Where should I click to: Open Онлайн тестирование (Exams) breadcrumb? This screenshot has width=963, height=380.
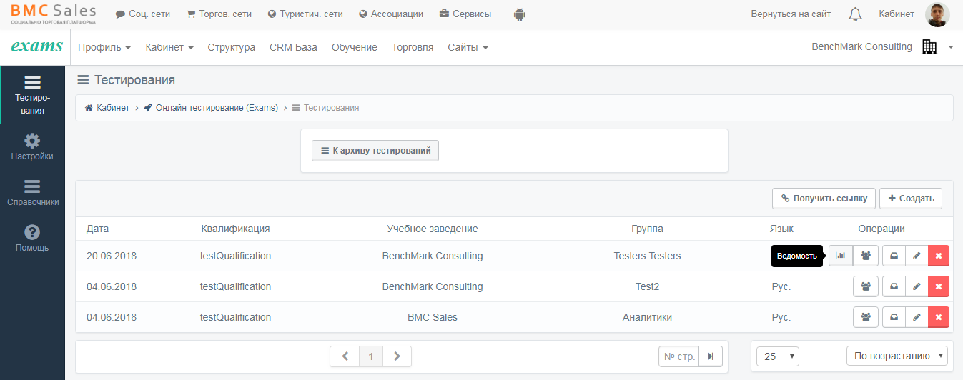211,108
